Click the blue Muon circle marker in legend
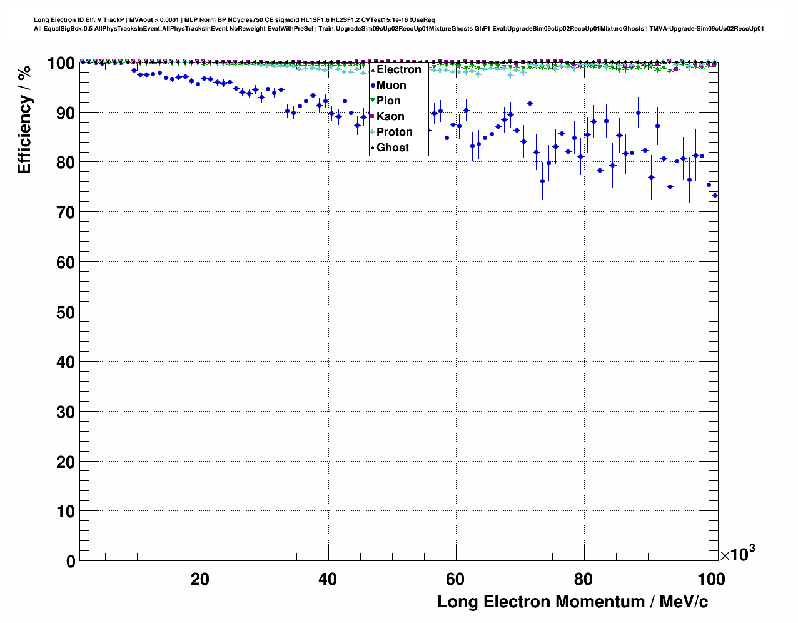 point(373,85)
